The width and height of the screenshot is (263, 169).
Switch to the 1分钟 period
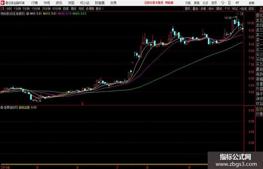point(17,9)
